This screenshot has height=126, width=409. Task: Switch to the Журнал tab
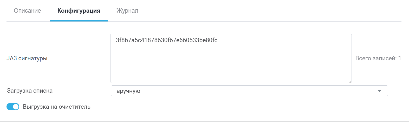(x=127, y=11)
